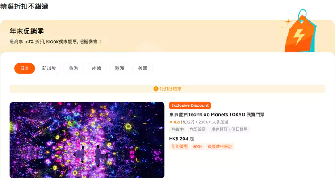Screen dimensions: 335x178
Task: Click the B1G1 promotion tag
Action: (x=197, y=146)
